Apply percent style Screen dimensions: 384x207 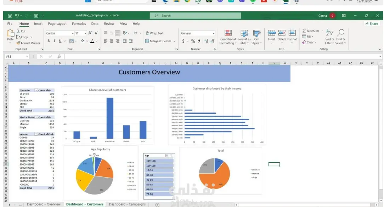tap(193, 41)
